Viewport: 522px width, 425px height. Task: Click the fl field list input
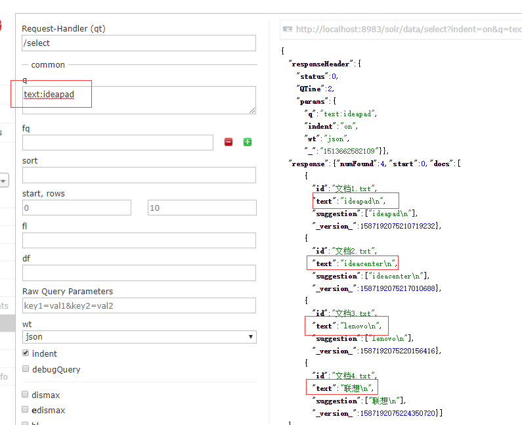139,240
